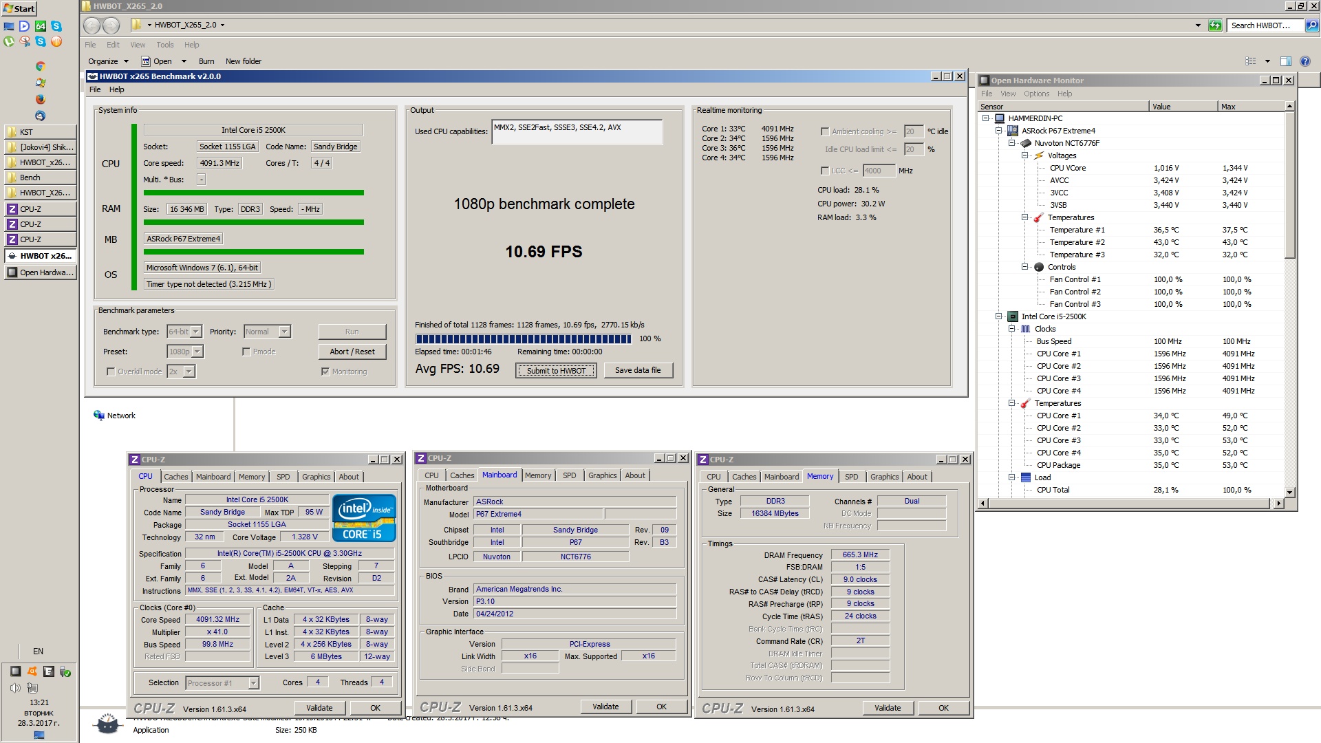Viewport: 1321px width, 743px height.
Task: Click the change view list icon
Action: click(x=1251, y=61)
